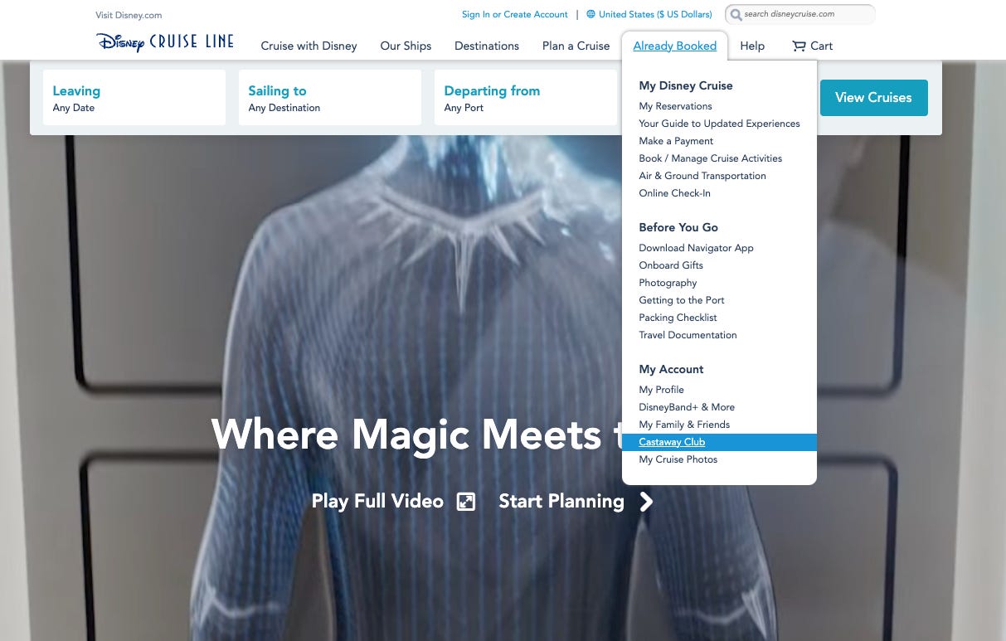Viewport: 1006px width, 641px height.
Task: Change the United States ($ US Dollars) setting
Action: click(x=649, y=14)
